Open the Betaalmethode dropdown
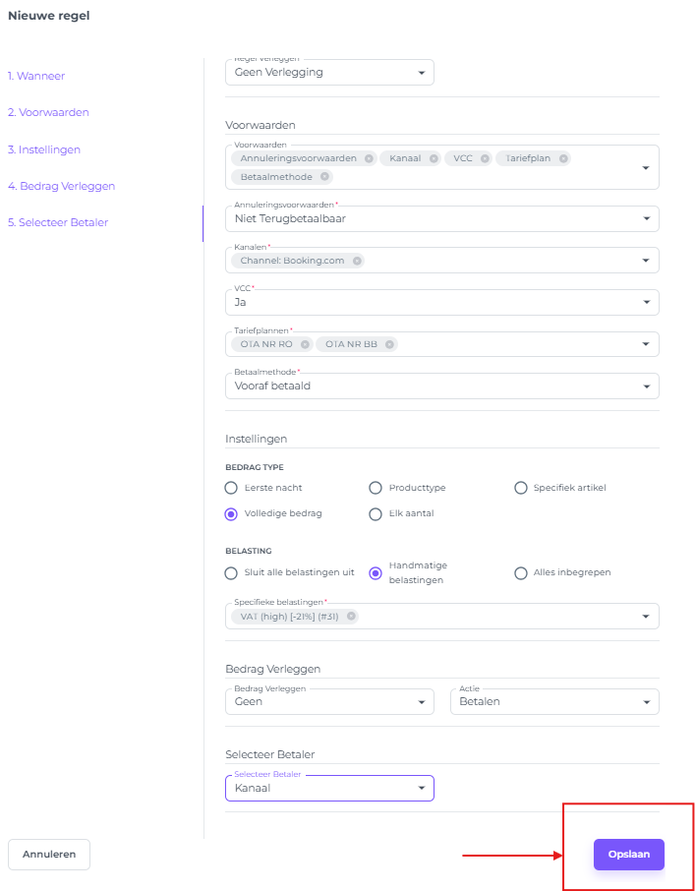Image resolution: width=695 pixels, height=891 pixels. (441, 386)
